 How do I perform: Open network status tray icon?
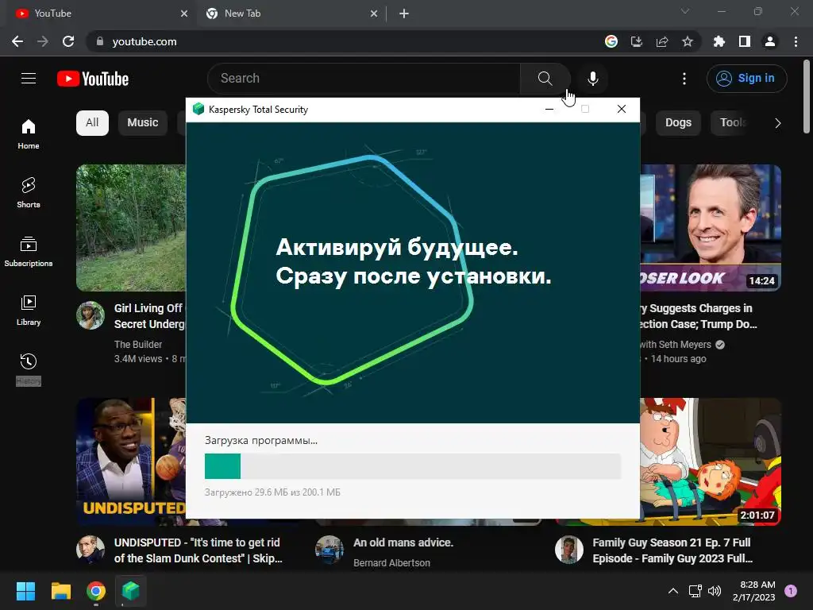[695, 591]
